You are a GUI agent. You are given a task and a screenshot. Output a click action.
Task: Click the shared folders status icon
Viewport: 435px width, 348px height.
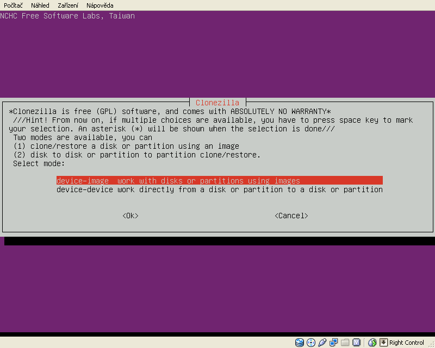pyautogui.click(x=345, y=343)
